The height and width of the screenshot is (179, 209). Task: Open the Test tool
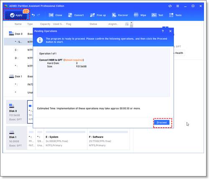pyautogui.click(x=157, y=15)
